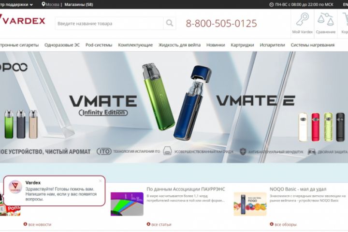Click the info icon next to все новости
Image resolution: width=348 pixels, height=232 pixels.
coord(25,224)
